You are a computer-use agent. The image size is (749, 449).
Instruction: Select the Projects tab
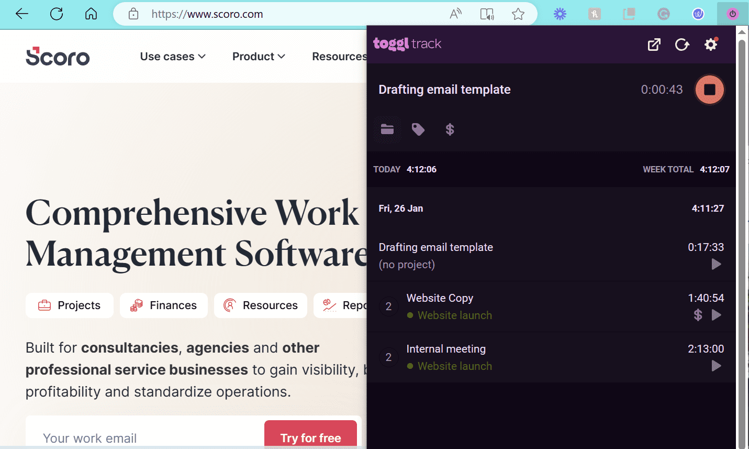(x=70, y=305)
